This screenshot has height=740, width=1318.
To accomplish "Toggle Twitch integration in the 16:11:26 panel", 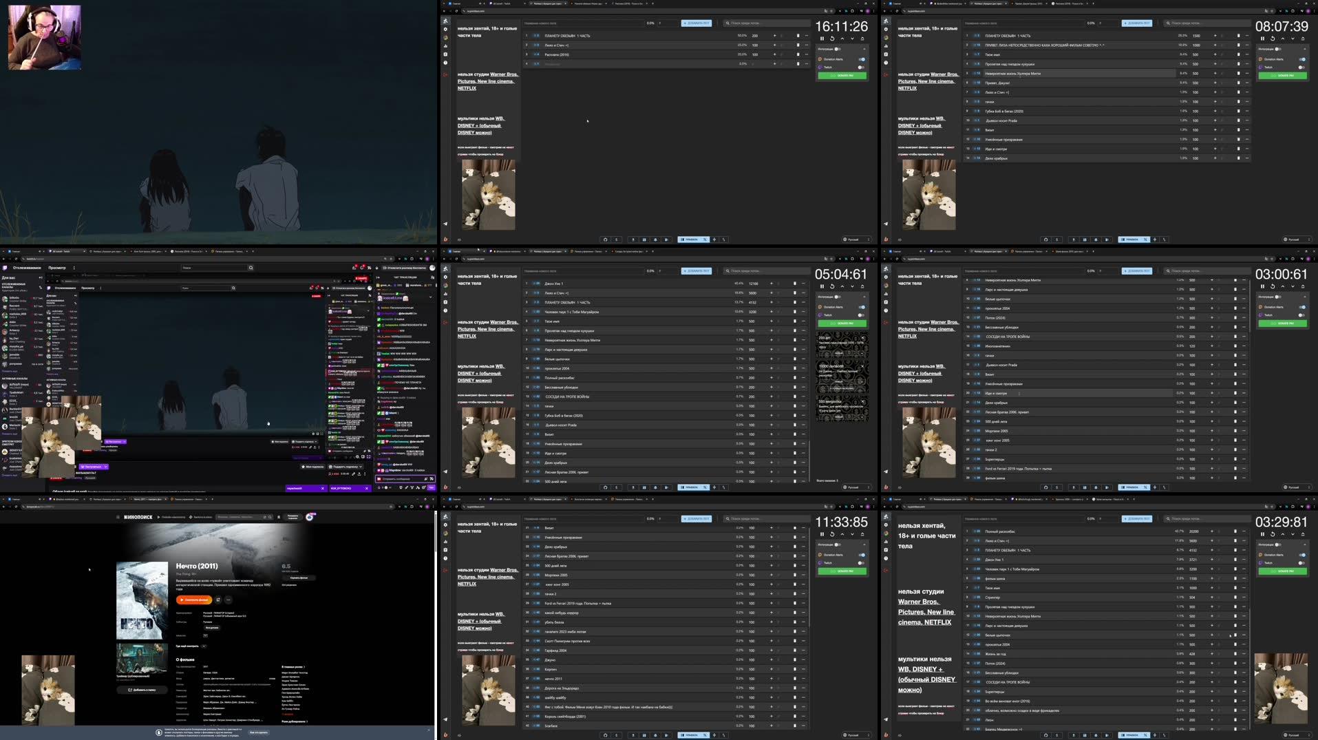I will pyautogui.click(x=861, y=67).
